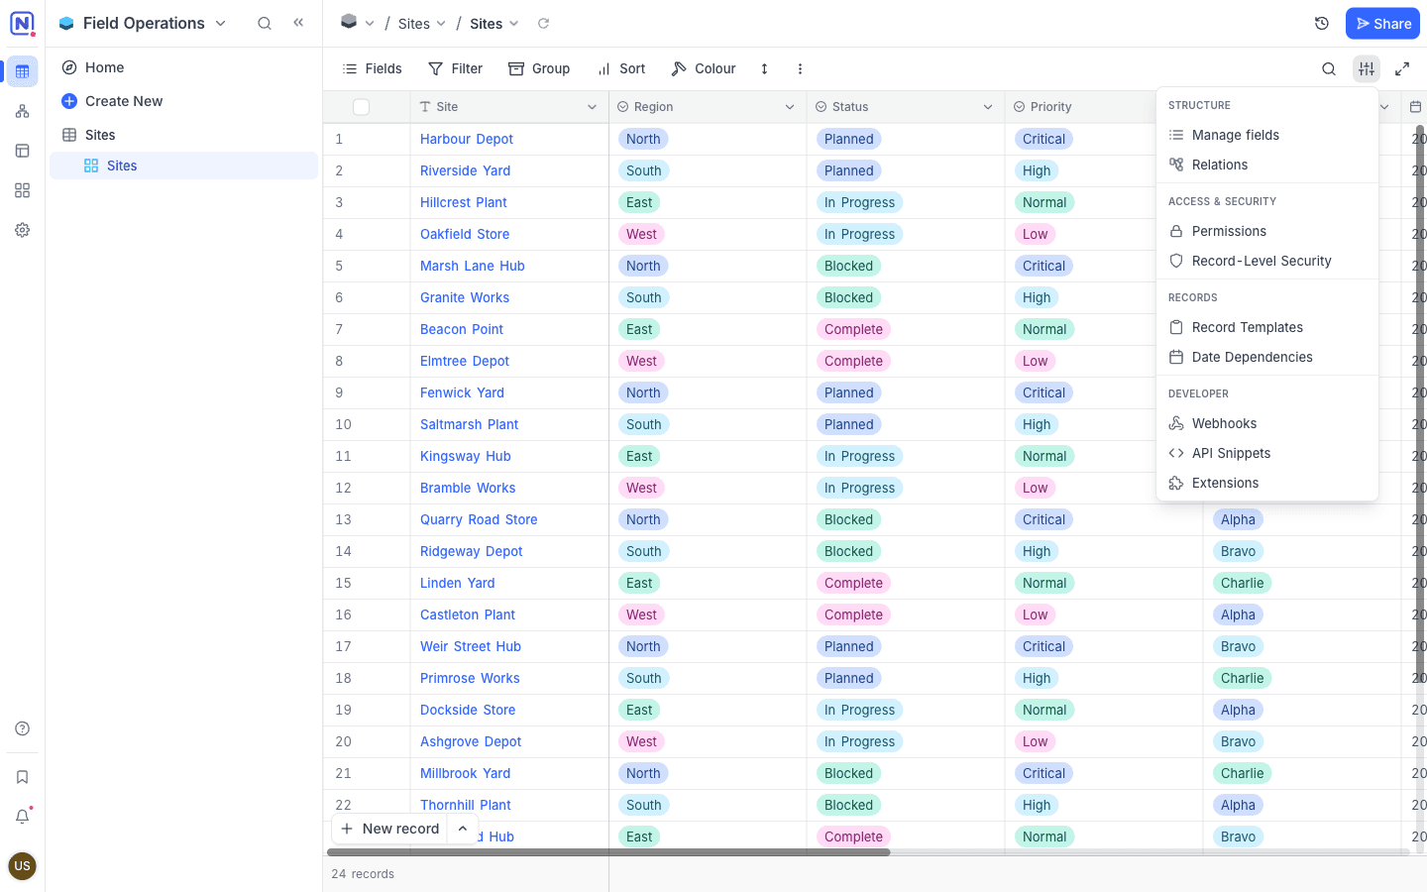The height and width of the screenshot is (892, 1427).
Task: Open the settings gear in left rail
Action: (22, 230)
